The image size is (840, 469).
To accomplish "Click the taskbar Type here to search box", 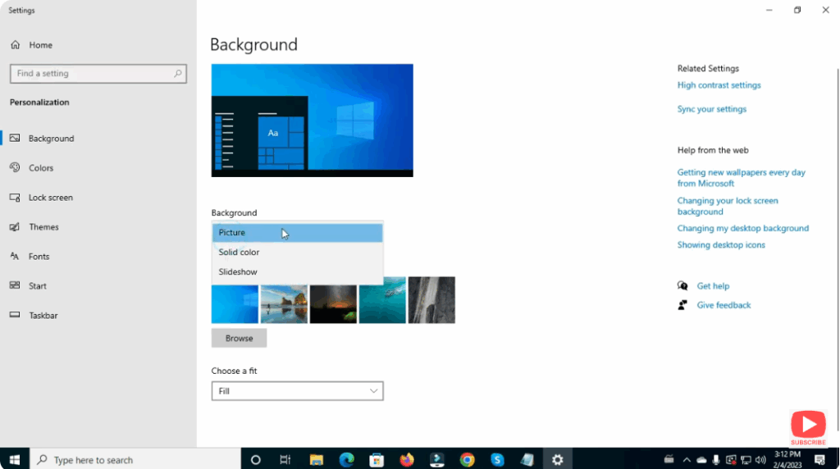I will pos(135,459).
